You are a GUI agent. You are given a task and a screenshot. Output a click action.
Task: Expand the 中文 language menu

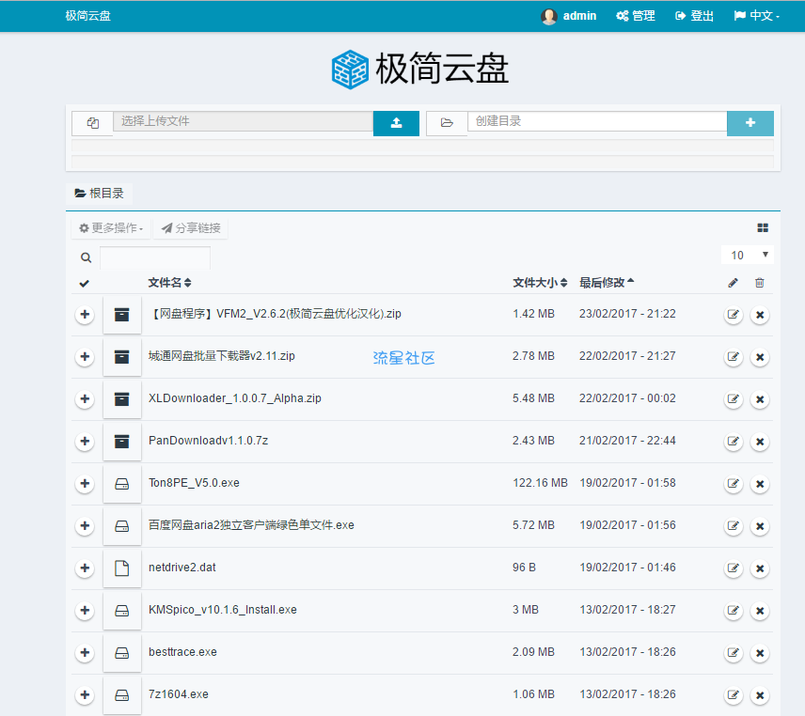(x=756, y=16)
